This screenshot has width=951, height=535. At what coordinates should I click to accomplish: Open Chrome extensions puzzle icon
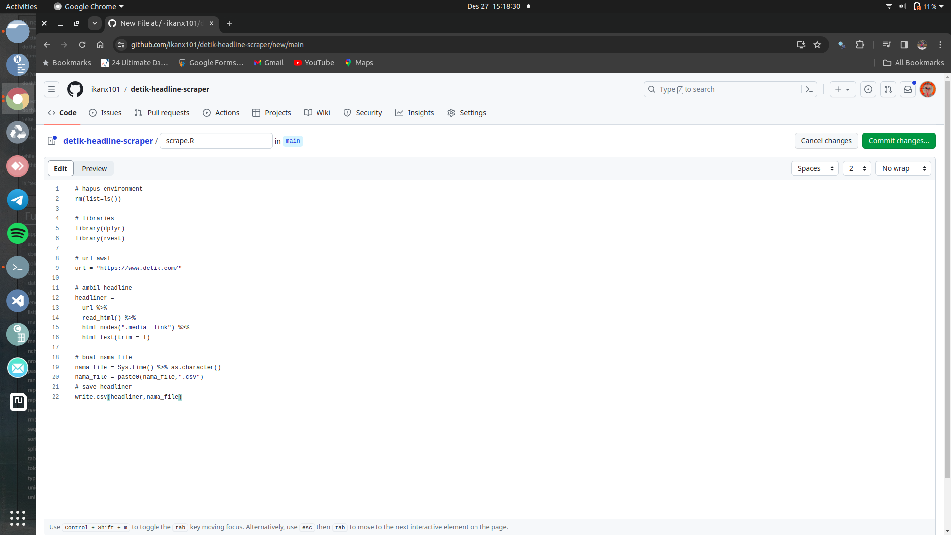860,45
